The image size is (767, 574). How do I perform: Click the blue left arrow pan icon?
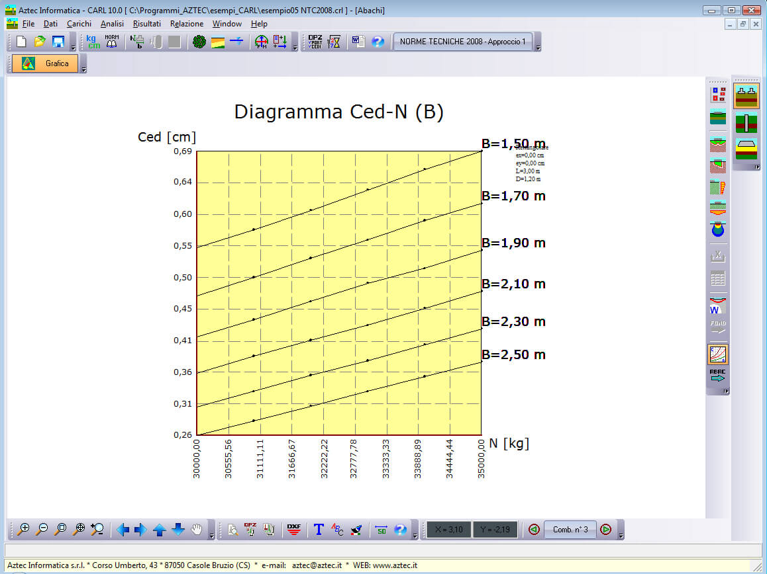click(123, 530)
